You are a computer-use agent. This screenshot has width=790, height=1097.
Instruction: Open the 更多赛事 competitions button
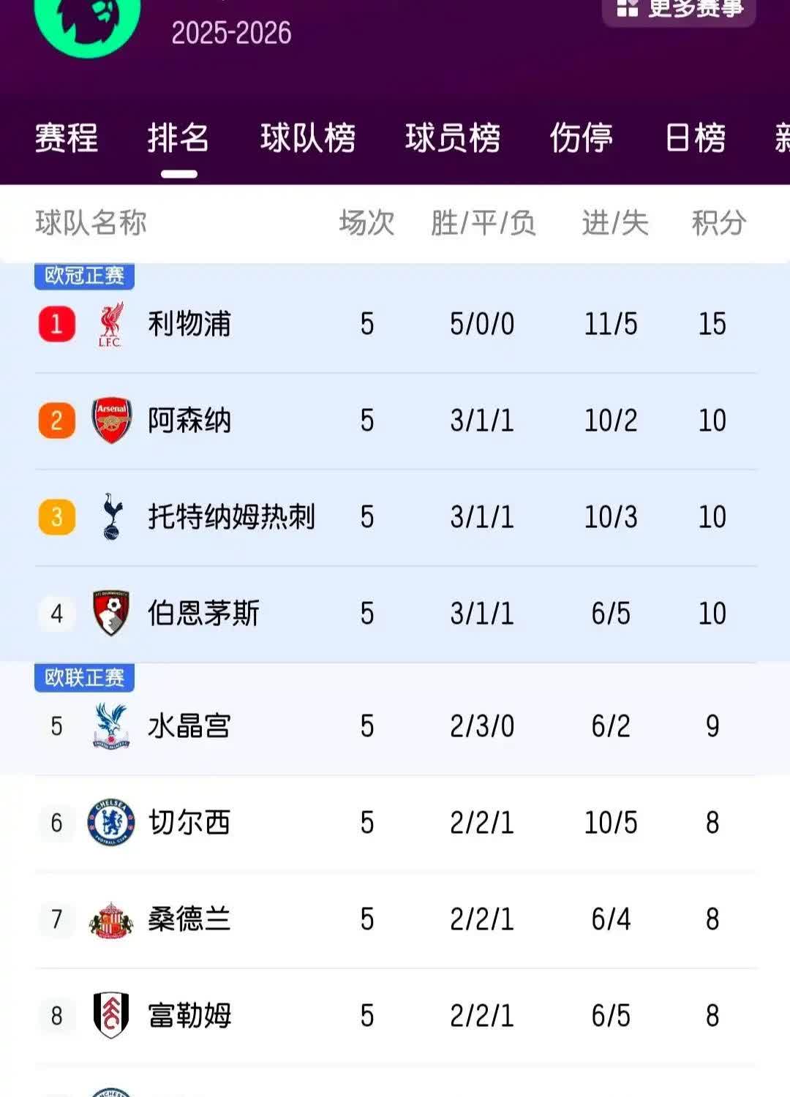[679, 9]
